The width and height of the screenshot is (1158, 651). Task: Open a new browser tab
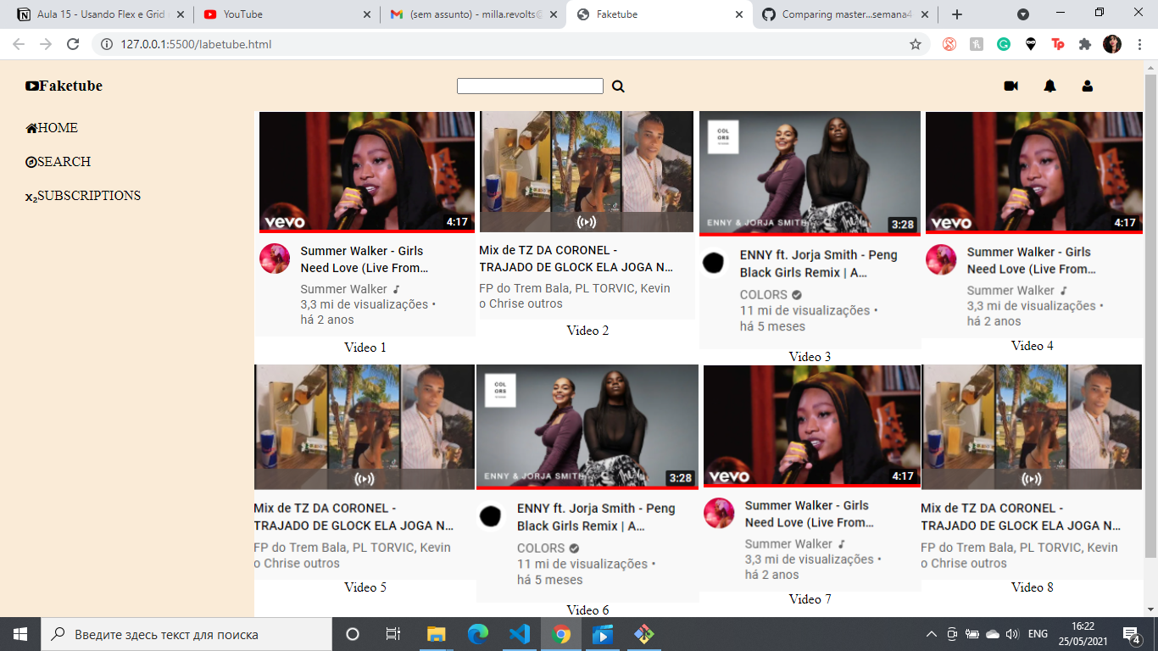tap(957, 14)
